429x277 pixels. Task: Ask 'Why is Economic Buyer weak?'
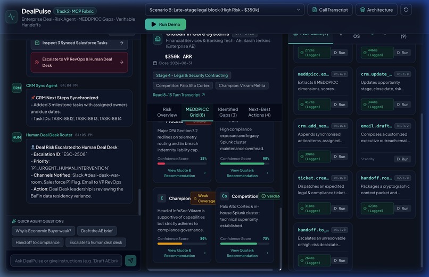coord(43,231)
